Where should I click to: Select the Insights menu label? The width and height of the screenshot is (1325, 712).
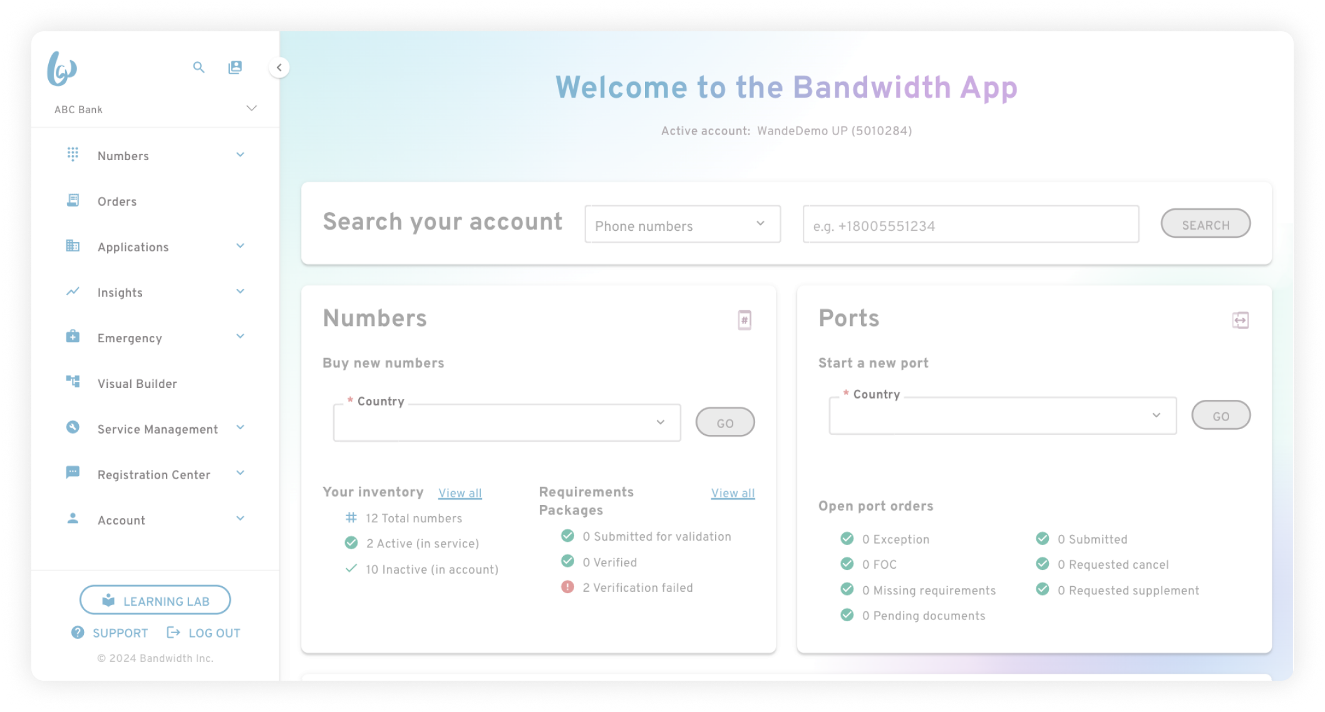[x=120, y=292]
